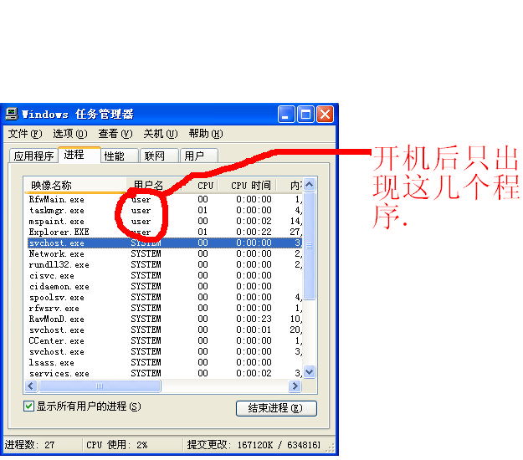Click the Task Manager title bar icon

tap(12, 114)
